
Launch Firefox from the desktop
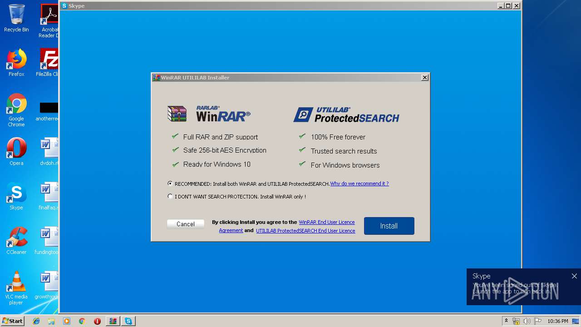point(16,63)
